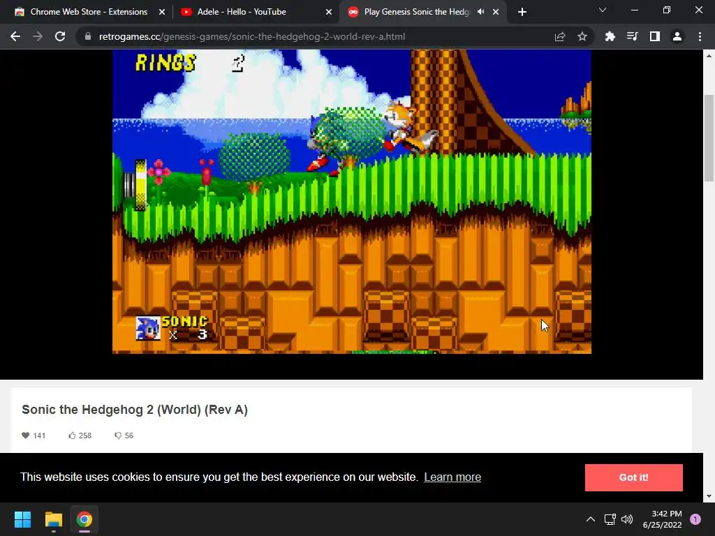Bookmark this page with the star
This screenshot has height=536, width=715.
point(582,36)
